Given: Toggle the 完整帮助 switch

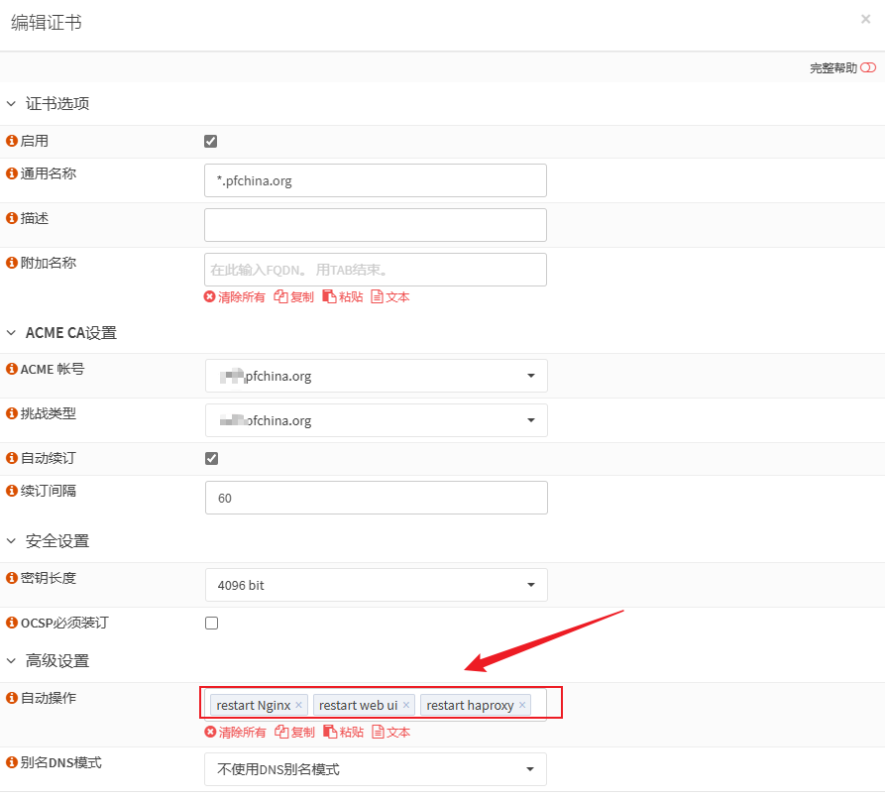Looking at the screenshot, I should [x=868, y=67].
